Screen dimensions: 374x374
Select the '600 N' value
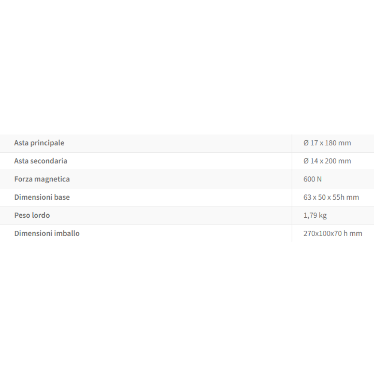click(x=312, y=179)
